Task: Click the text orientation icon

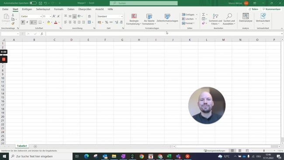Action: [x=80, y=16]
